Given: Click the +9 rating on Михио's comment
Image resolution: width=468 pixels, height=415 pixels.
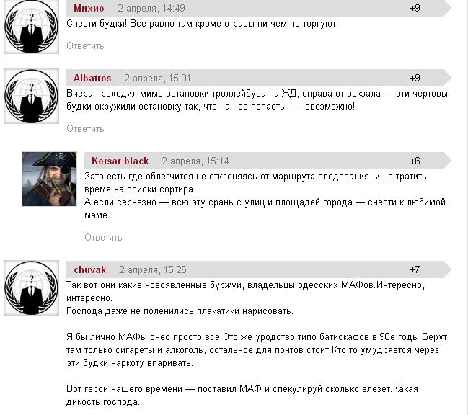Looking at the screenshot, I should tap(415, 8).
